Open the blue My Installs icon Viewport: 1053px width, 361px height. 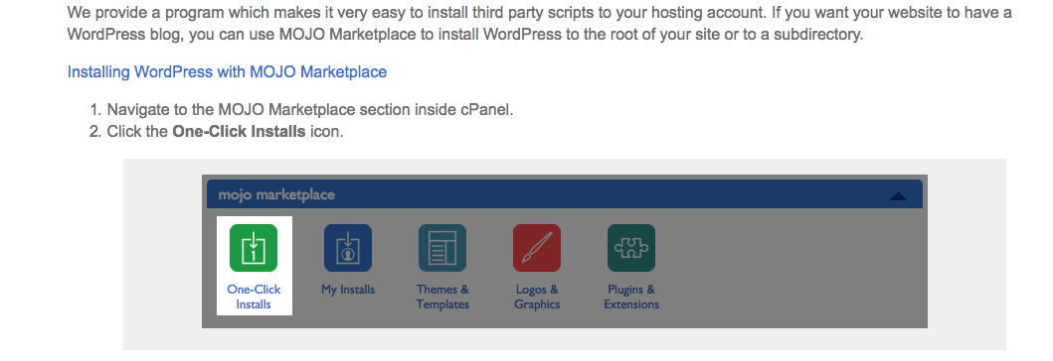348,248
